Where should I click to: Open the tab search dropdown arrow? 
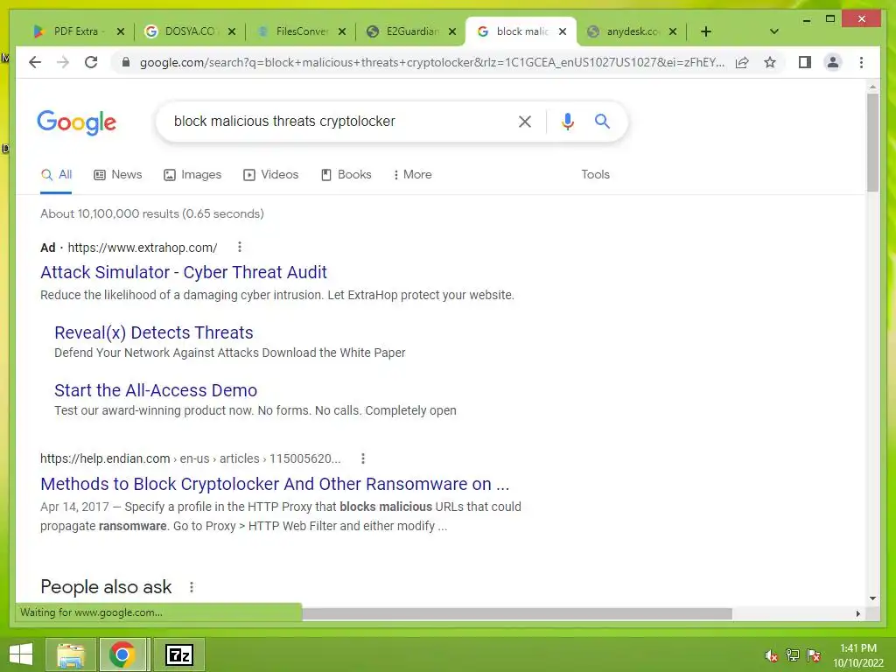click(774, 31)
